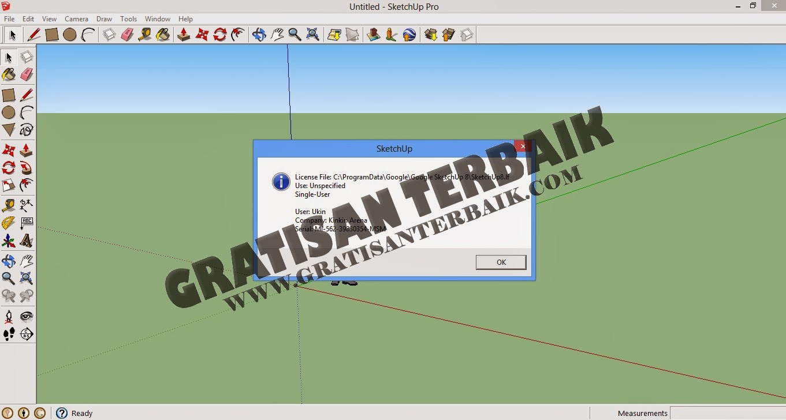Pick the Circle tool in the top toolbar
The image size is (786, 420).
point(70,35)
